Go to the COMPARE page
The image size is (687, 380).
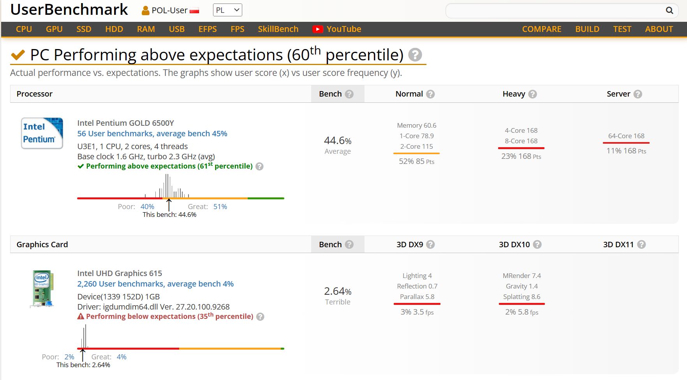[x=541, y=29]
